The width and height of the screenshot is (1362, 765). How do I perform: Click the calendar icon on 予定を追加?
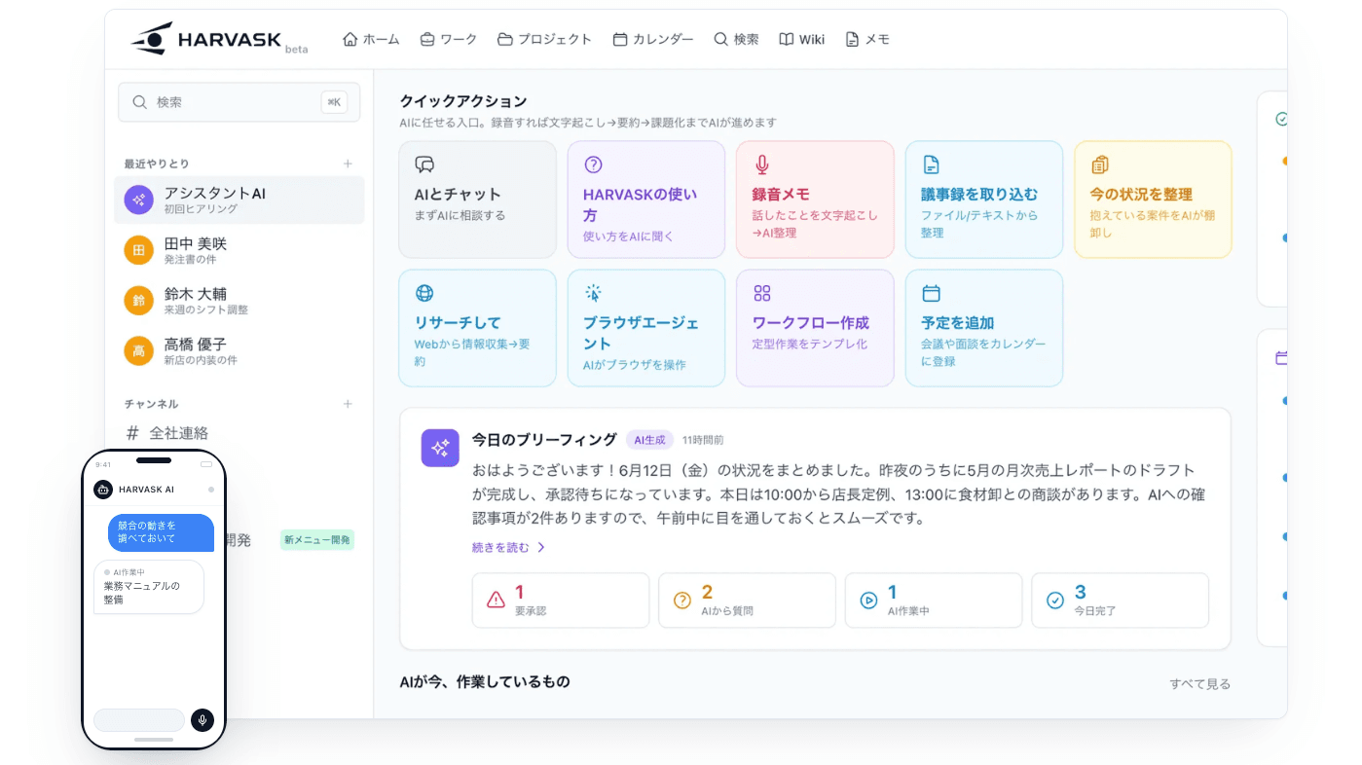(931, 293)
